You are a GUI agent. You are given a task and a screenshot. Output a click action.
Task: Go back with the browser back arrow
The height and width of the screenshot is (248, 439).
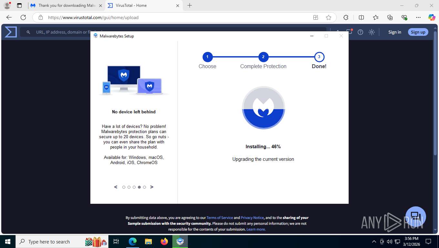[9, 17]
